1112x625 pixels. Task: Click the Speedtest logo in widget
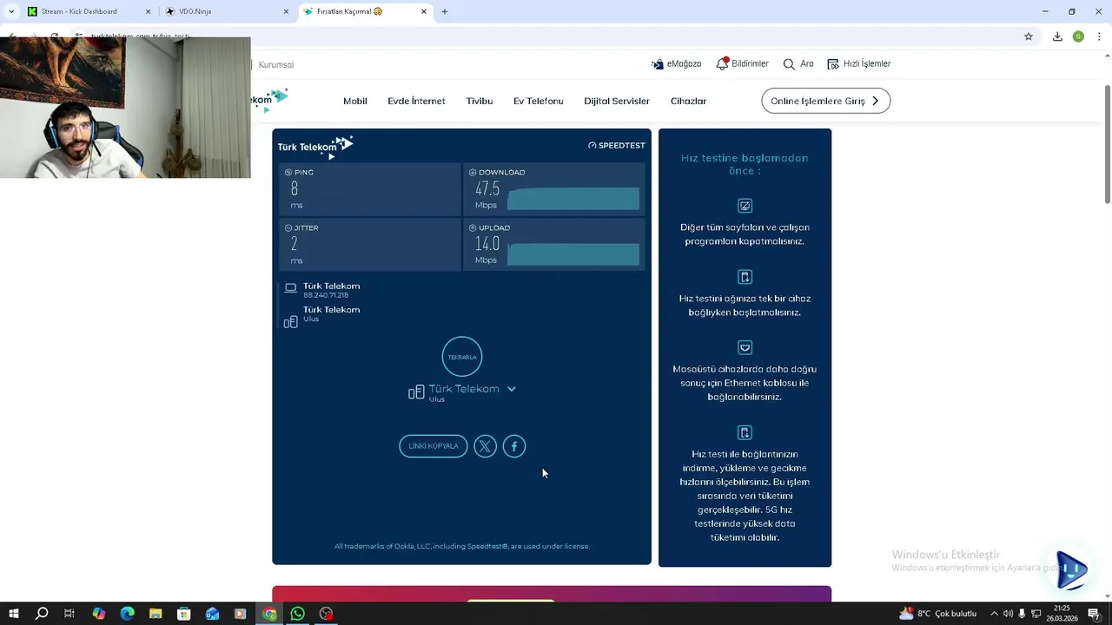point(617,145)
